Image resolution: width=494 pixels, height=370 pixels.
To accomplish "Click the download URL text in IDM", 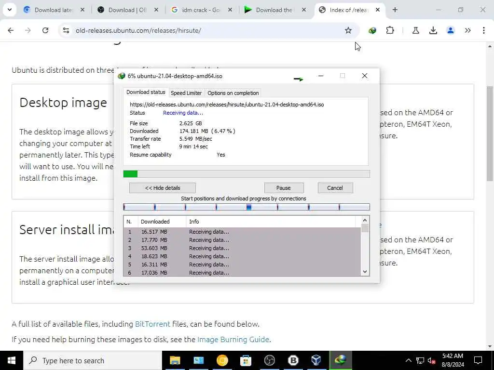I will (x=227, y=105).
